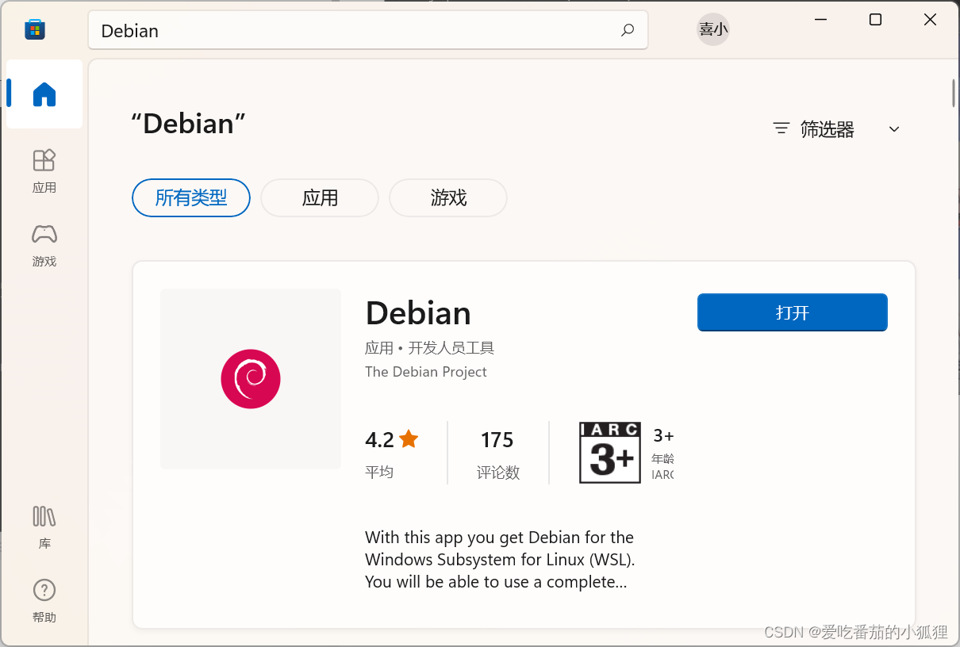Click the Debian swirl logo thumbnail
This screenshot has height=647, width=960.
pyautogui.click(x=251, y=379)
